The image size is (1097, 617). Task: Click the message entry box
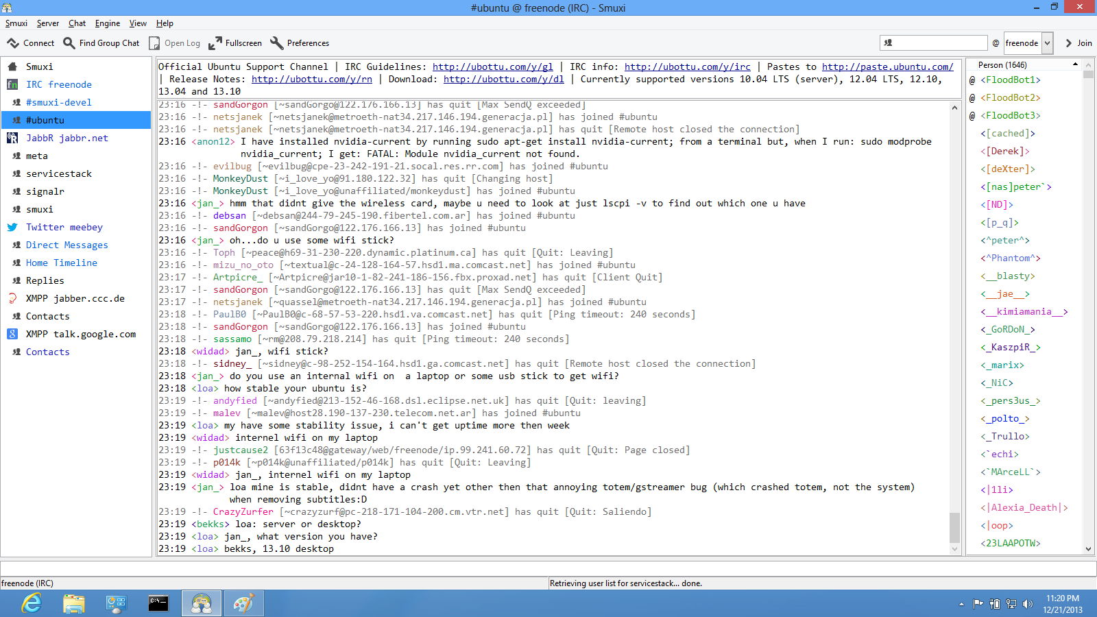[x=548, y=568]
